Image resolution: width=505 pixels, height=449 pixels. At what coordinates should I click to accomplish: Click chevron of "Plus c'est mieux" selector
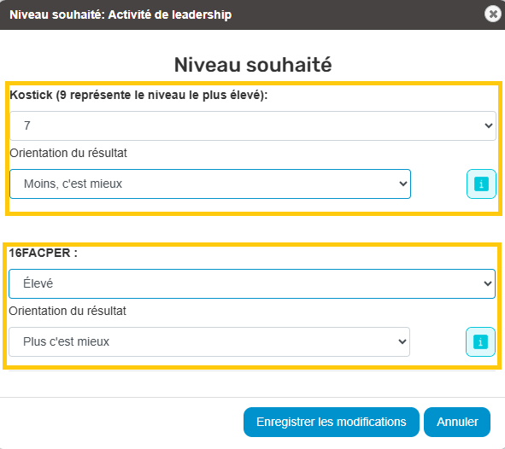(402, 341)
